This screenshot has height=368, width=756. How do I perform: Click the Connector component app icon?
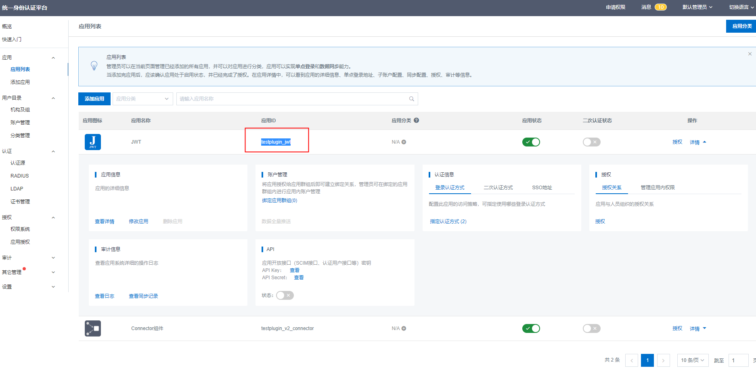click(92, 328)
